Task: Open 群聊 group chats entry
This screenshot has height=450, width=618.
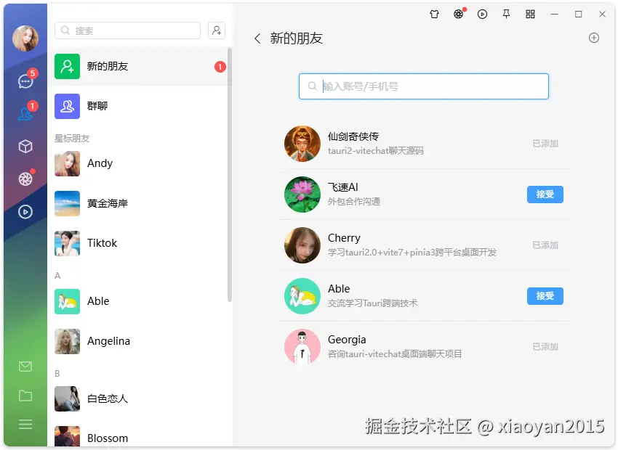Action: point(138,106)
